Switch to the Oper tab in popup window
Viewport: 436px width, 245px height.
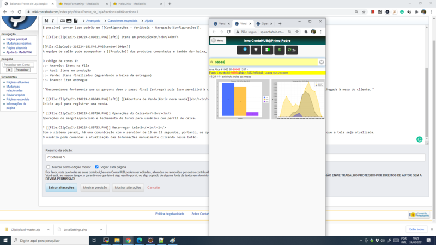(264, 24)
